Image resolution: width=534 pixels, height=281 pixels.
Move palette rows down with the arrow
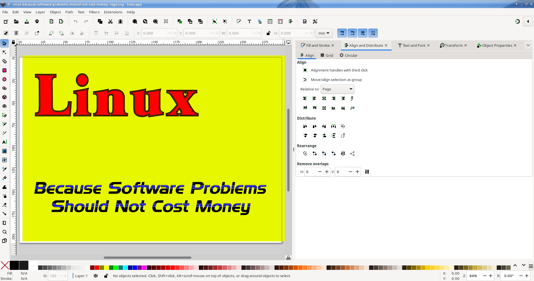click(x=523, y=265)
